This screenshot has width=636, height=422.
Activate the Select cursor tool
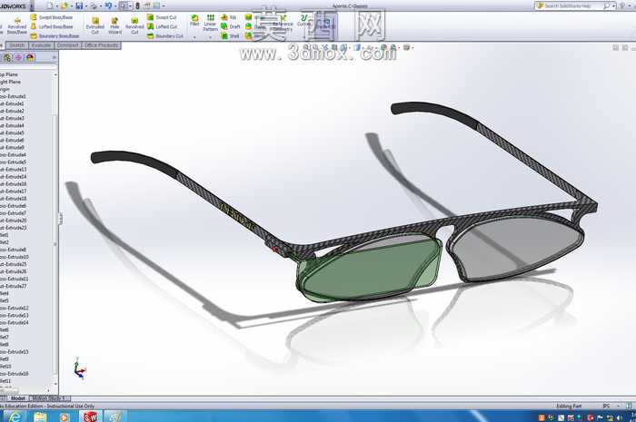[123, 5]
